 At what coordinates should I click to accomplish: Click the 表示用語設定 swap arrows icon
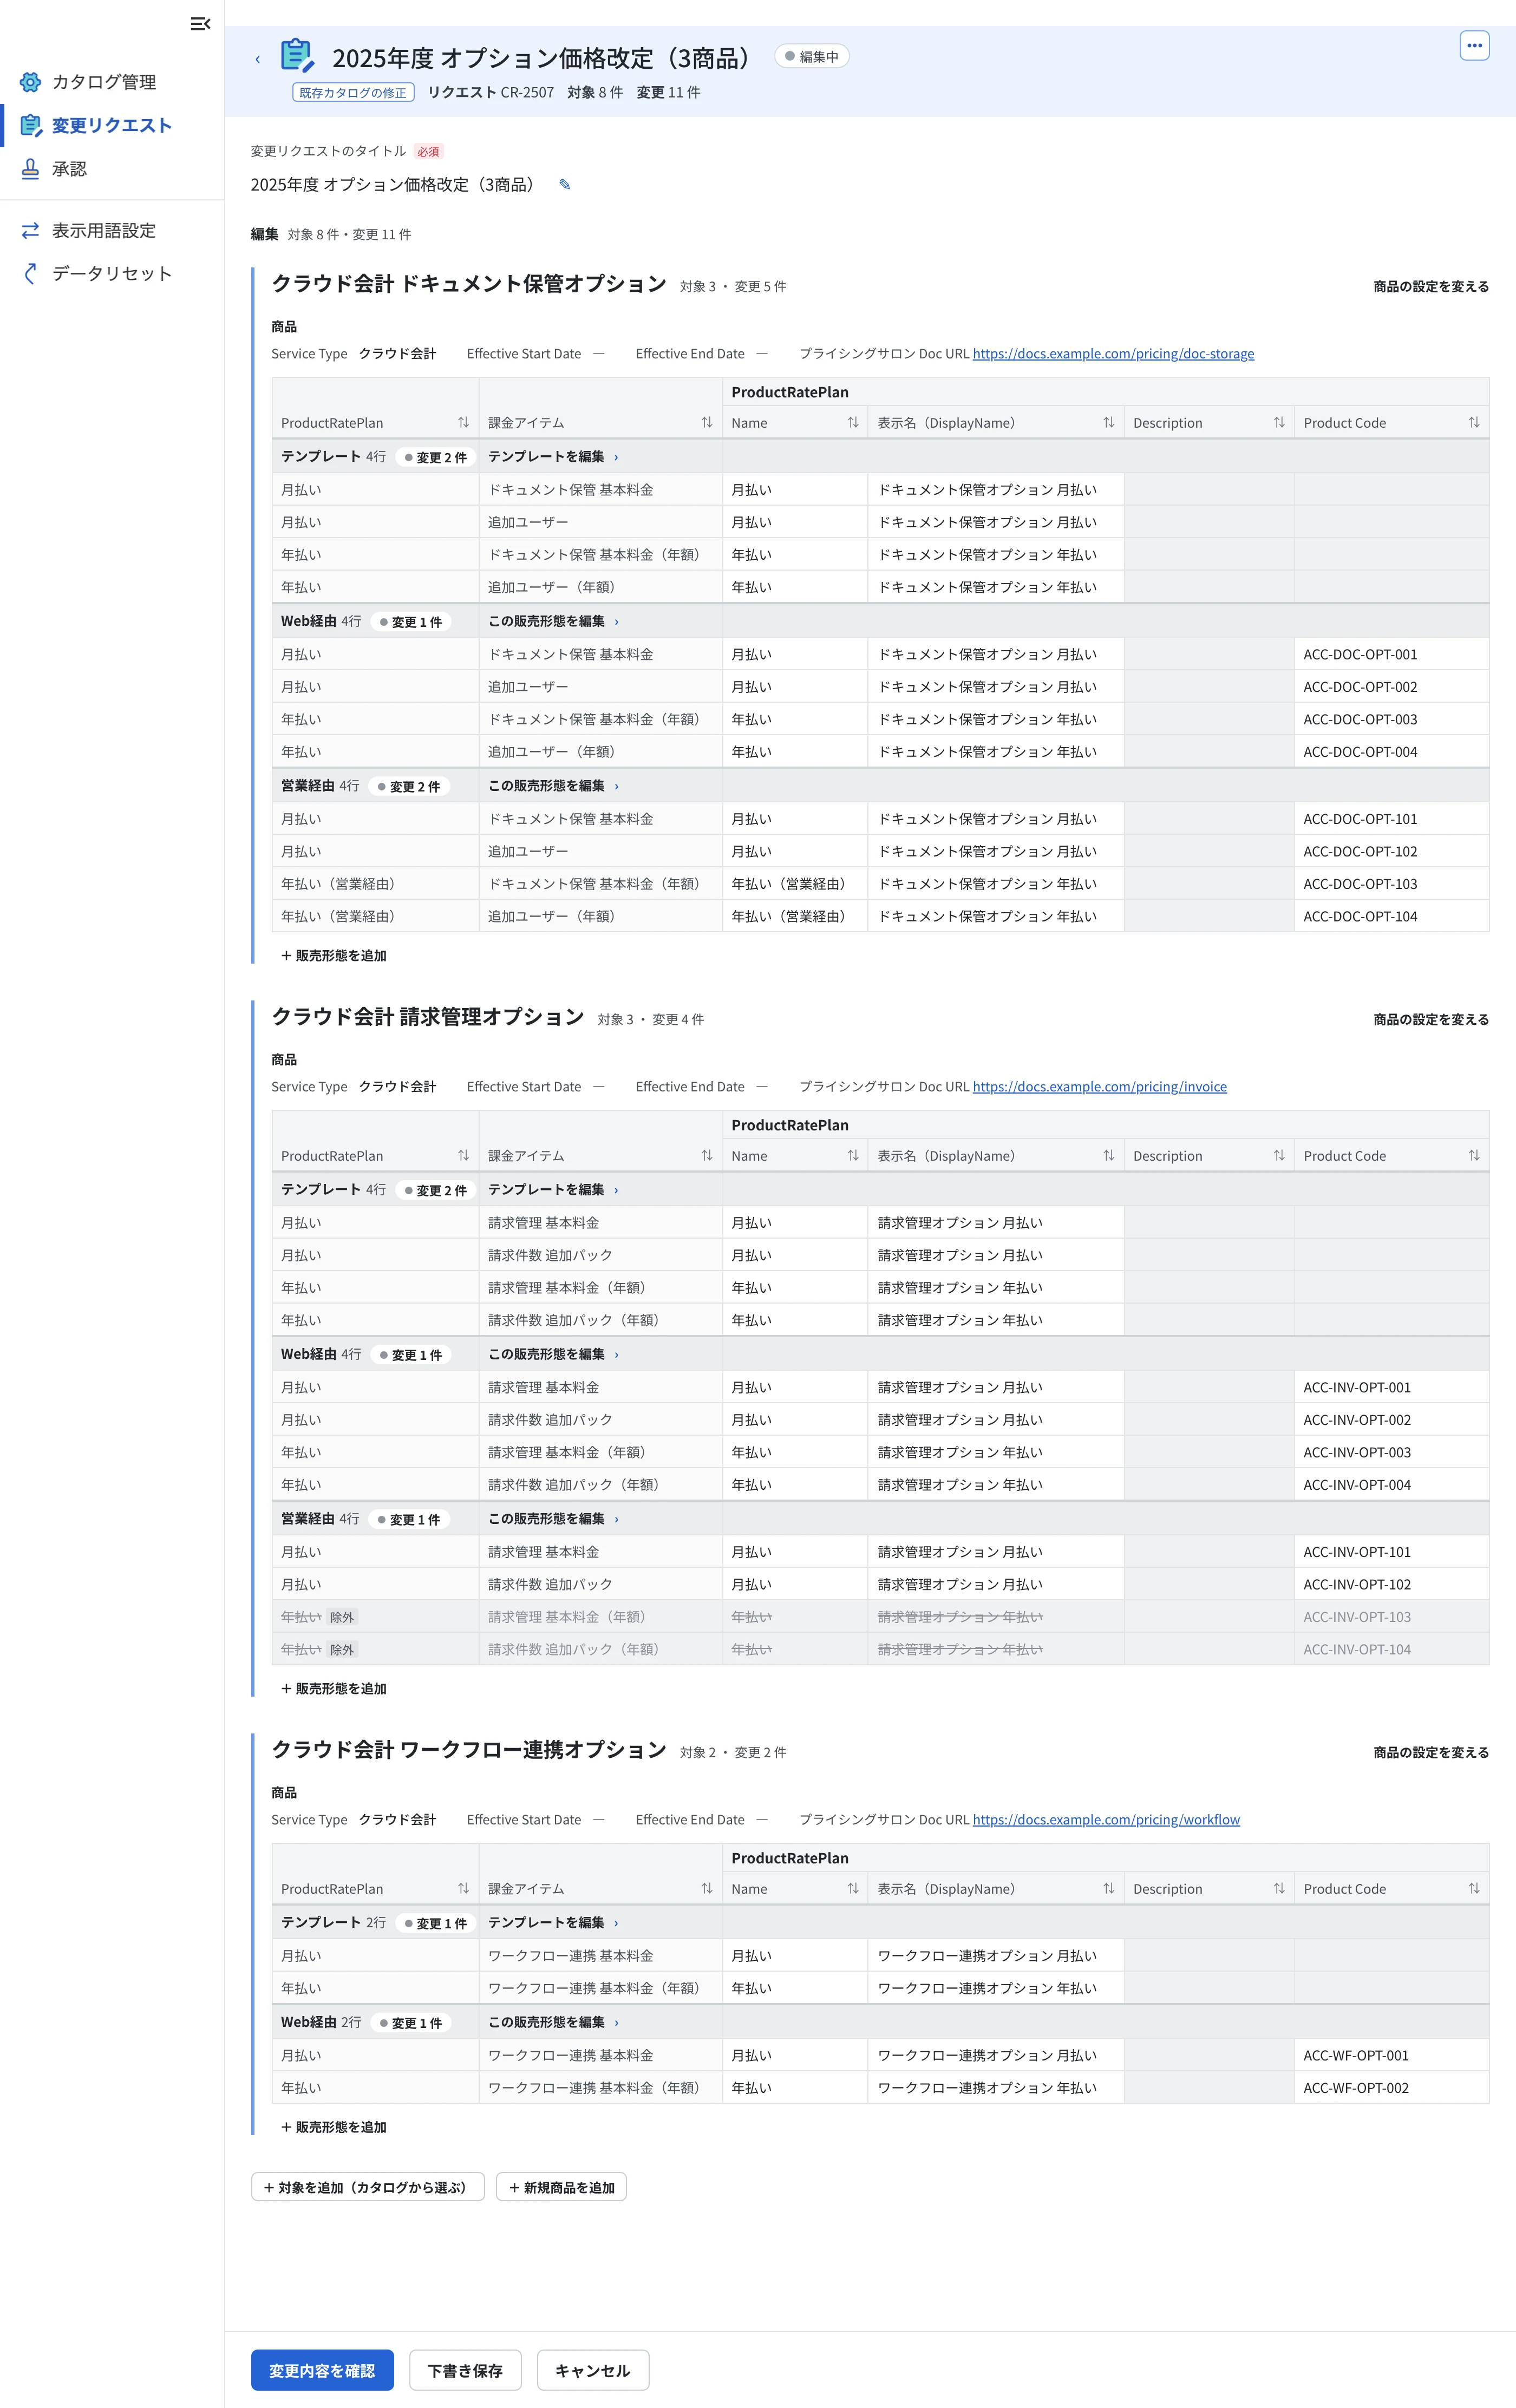pos(31,230)
